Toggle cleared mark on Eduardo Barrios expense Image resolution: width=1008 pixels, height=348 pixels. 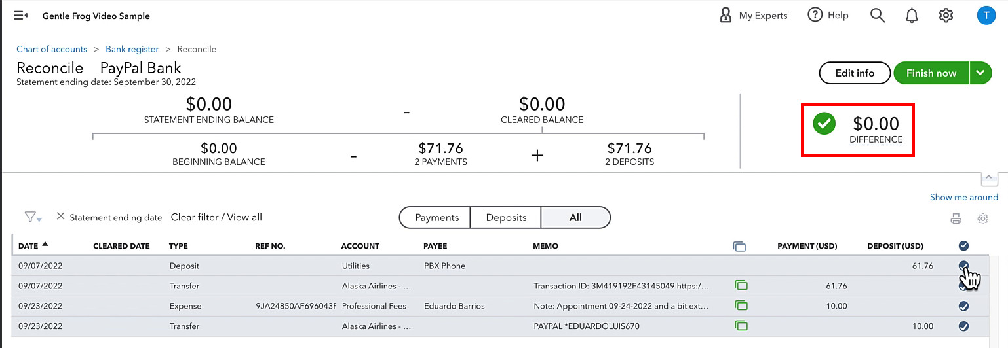click(963, 306)
